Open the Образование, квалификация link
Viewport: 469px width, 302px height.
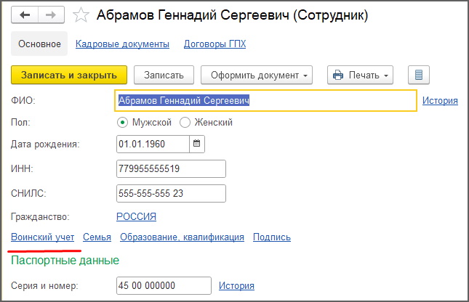(x=182, y=237)
